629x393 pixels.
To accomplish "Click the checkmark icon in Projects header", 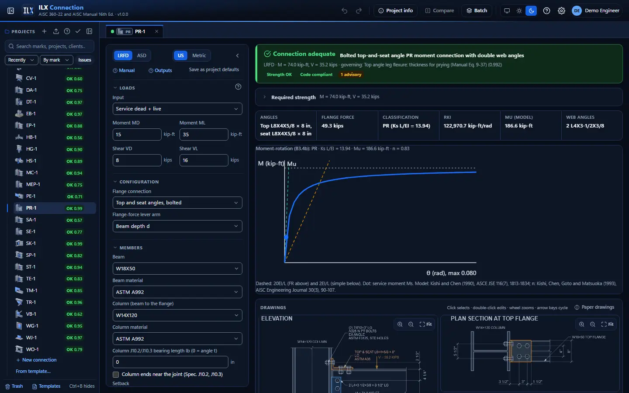I will pyautogui.click(x=78, y=31).
